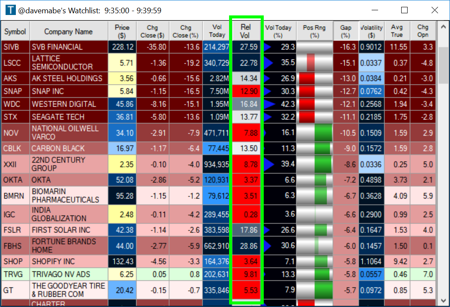Select the SHOP symbol cell

15,261
